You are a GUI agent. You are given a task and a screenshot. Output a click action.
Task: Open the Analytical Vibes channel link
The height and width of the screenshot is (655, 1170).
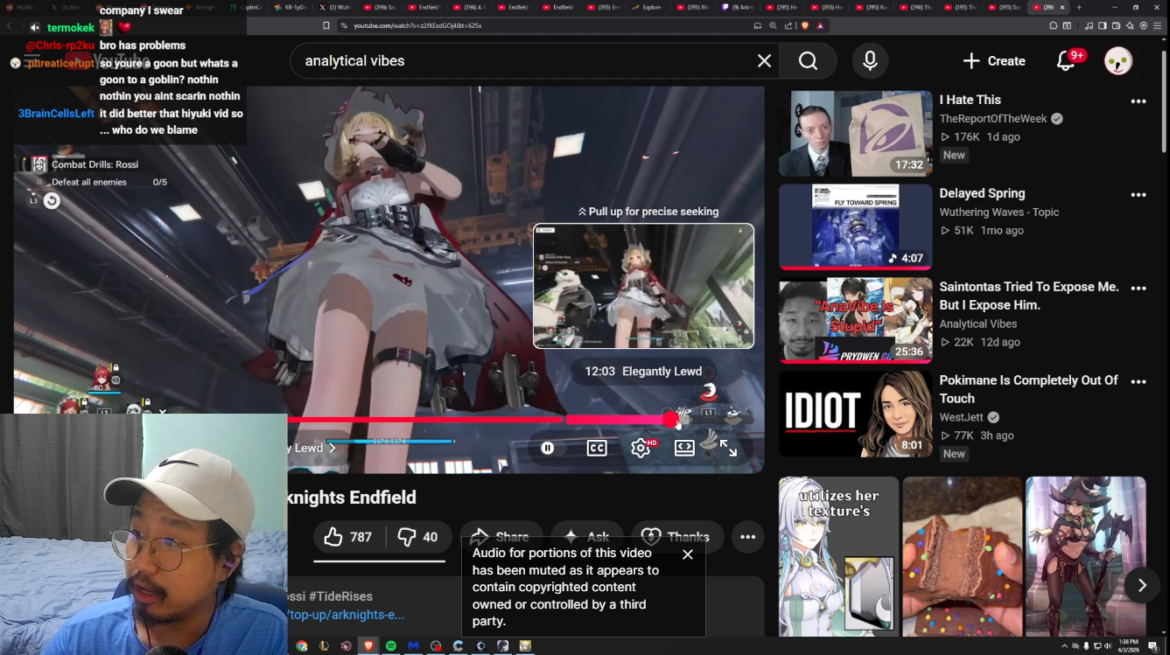[x=977, y=324]
